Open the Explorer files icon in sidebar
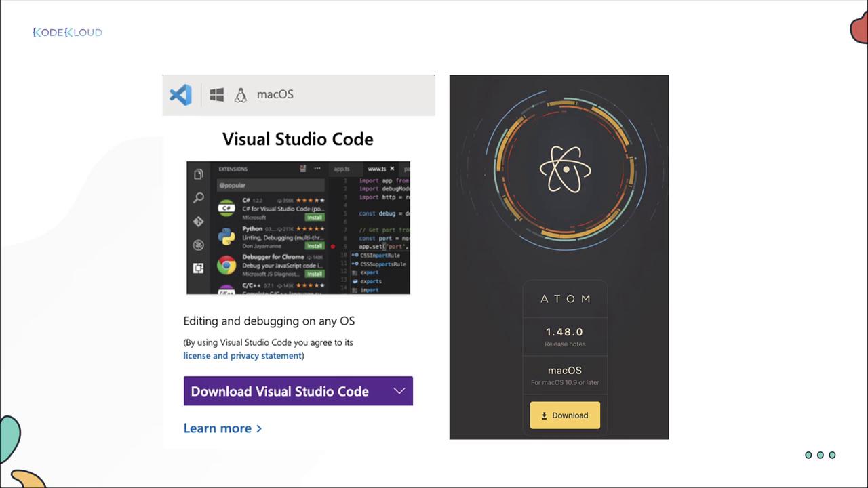This screenshot has width=868, height=488. click(199, 174)
